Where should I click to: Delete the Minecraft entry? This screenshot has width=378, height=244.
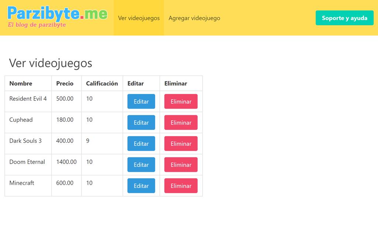coord(181,186)
